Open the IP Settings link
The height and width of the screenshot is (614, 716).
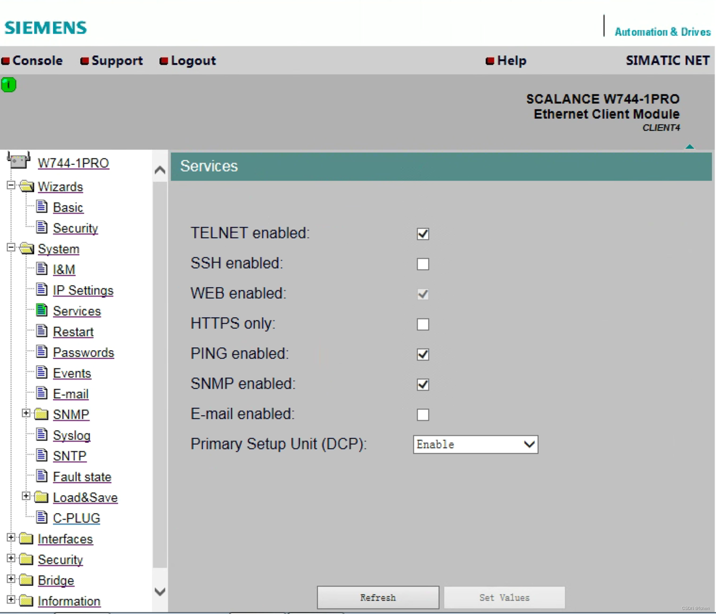[83, 290]
